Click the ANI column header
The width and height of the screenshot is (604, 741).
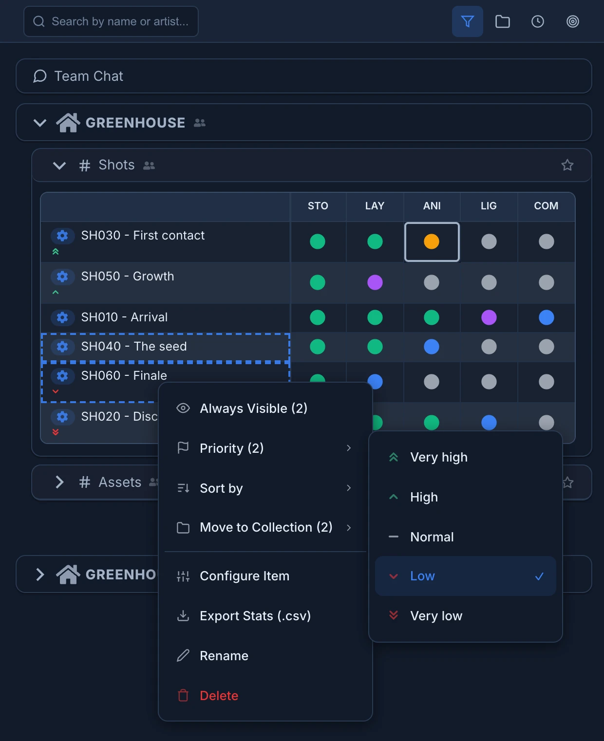tap(432, 206)
